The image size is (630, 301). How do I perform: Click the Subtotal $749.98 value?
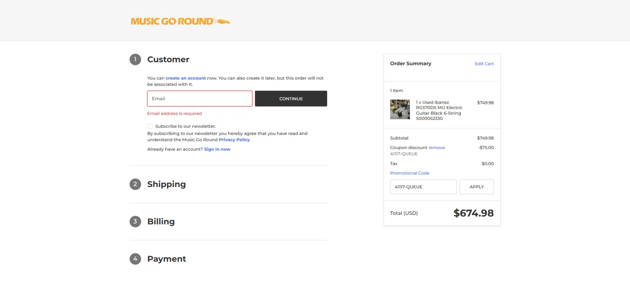pos(486,138)
